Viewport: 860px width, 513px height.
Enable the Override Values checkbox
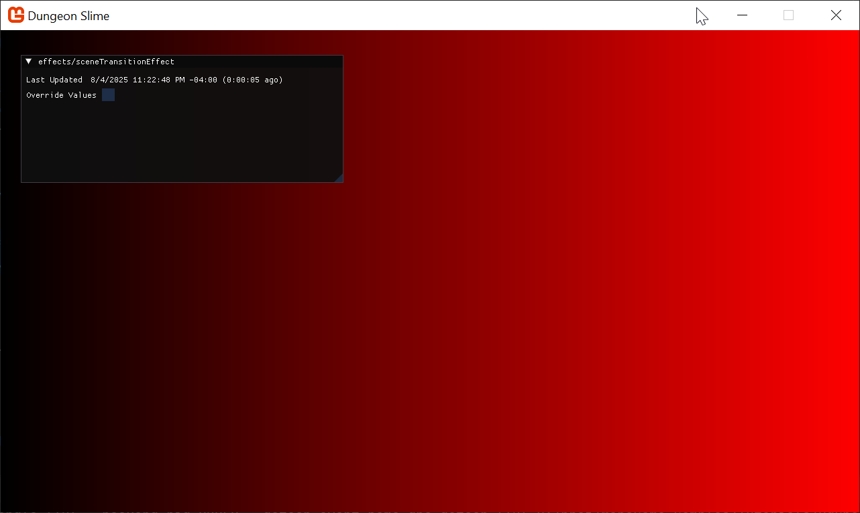(108, 95)
